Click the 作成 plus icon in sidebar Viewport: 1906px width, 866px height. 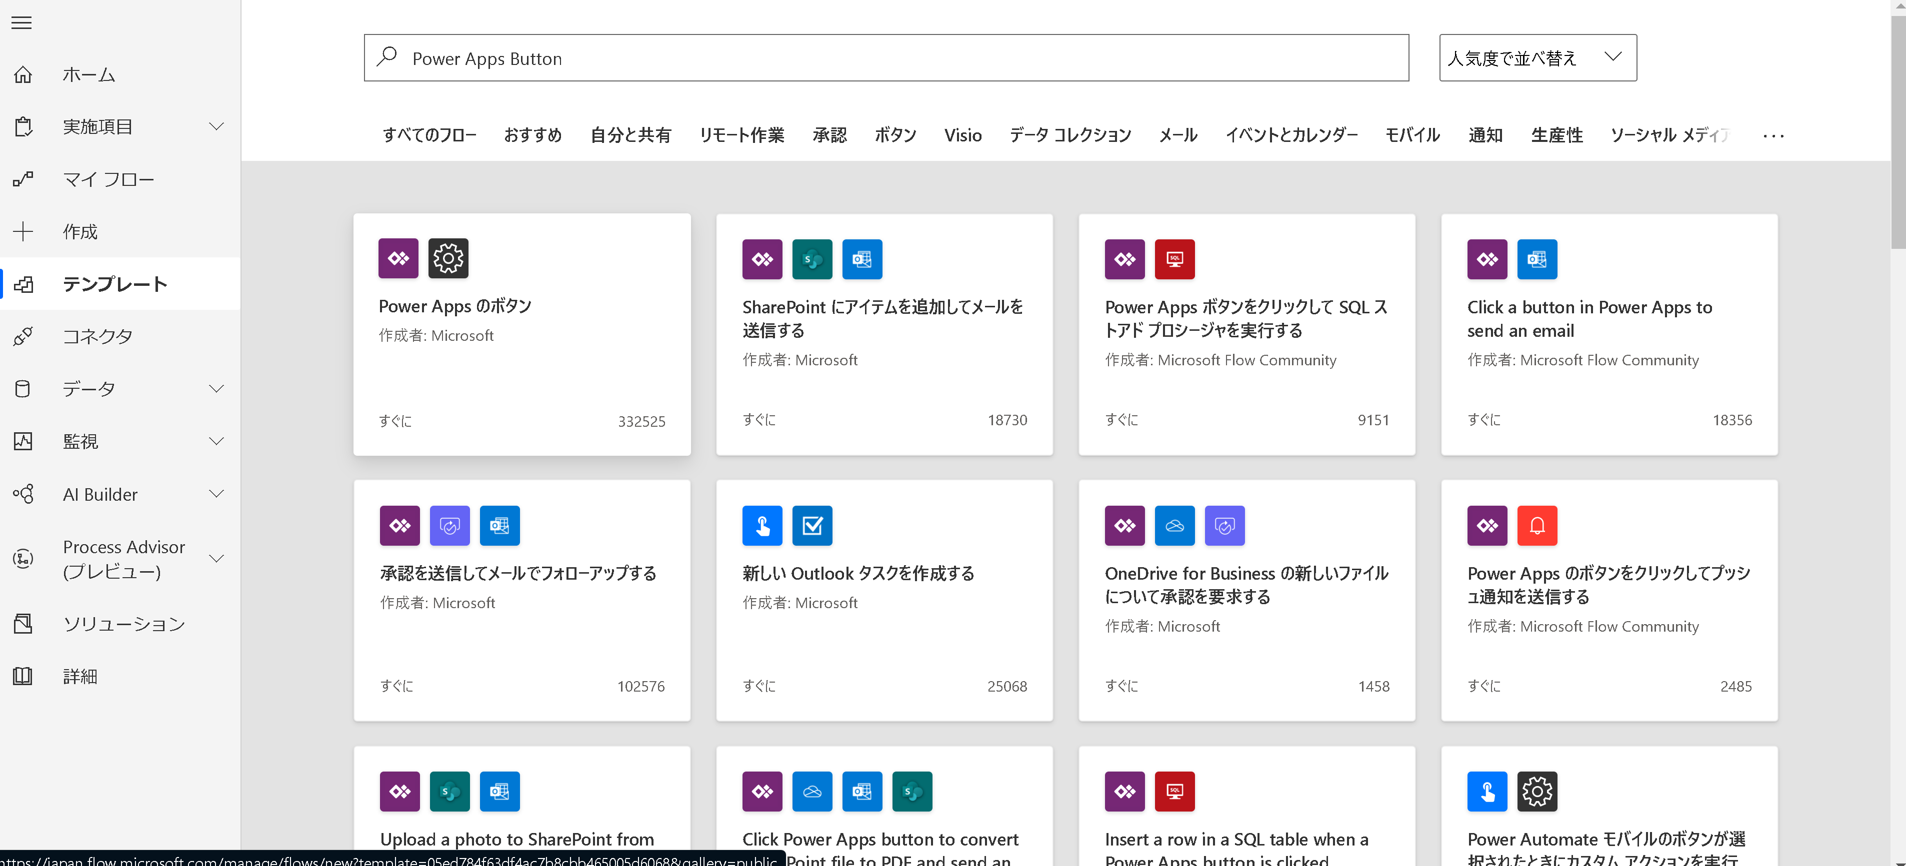click(23, 231)
